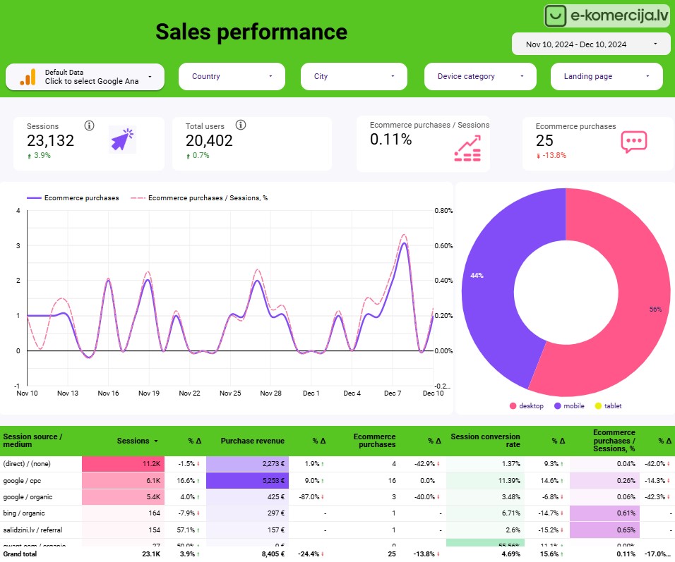Toggle mobile legend item in pie chart
The width and height of the screenshot is (675, 562).
coord(571,406)
